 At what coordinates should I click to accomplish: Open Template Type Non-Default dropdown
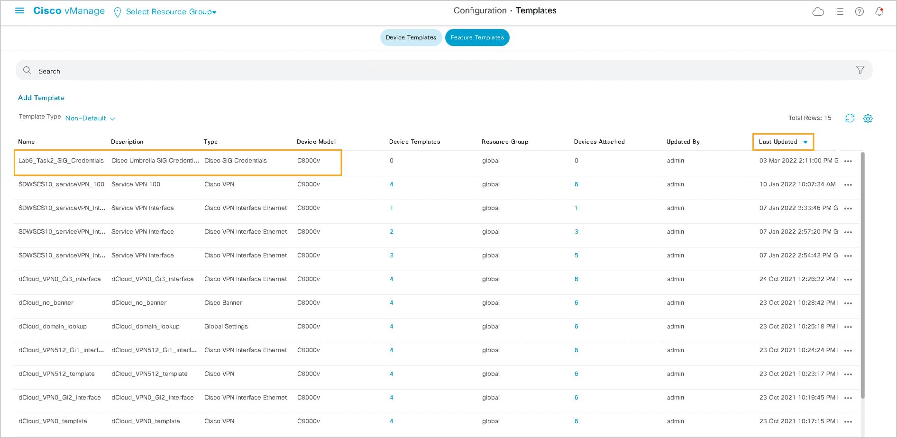click(x=90, y=119)
